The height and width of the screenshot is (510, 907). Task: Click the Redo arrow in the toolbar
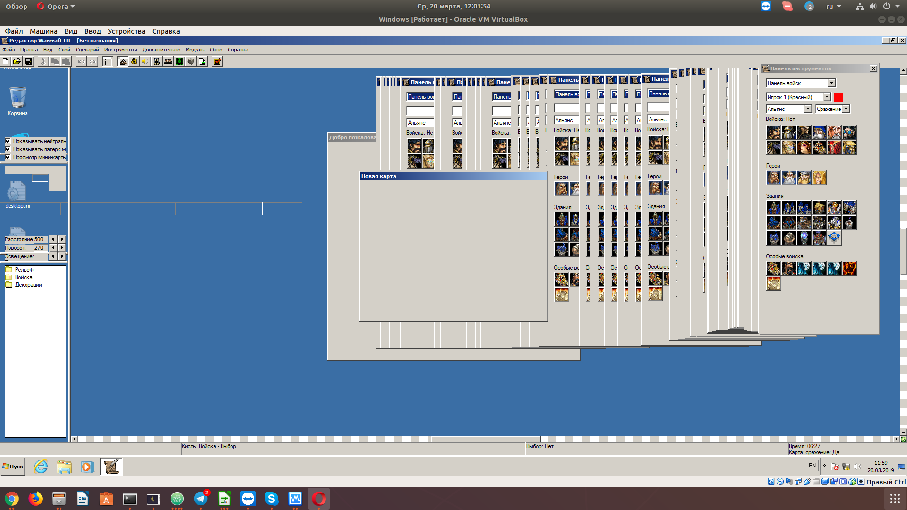point(93,61)
